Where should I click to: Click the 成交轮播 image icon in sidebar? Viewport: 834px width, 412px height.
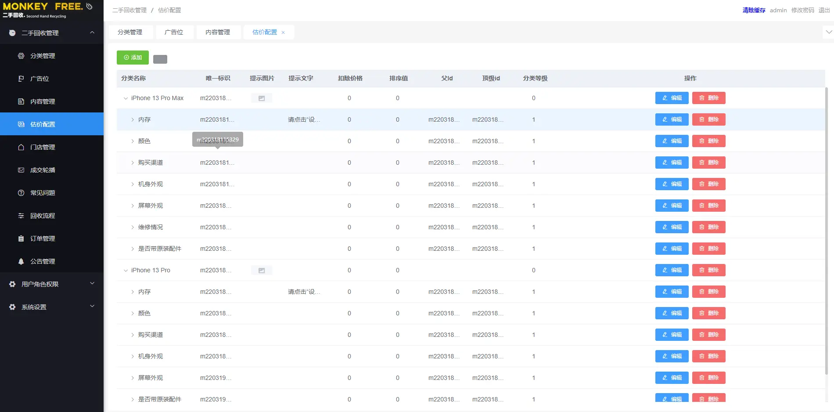click(21, 170)
